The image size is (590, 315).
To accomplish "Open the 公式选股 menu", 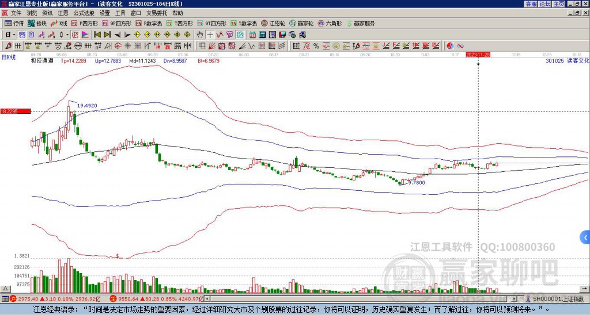I will coord(84,13).
